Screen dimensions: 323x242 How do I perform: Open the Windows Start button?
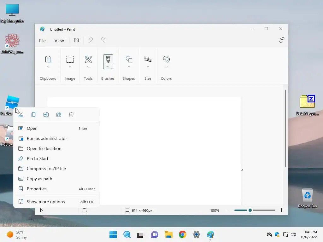point(113,234)
